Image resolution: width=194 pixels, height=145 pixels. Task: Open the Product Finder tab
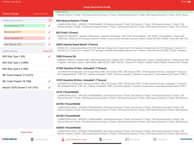coord(39,140)
